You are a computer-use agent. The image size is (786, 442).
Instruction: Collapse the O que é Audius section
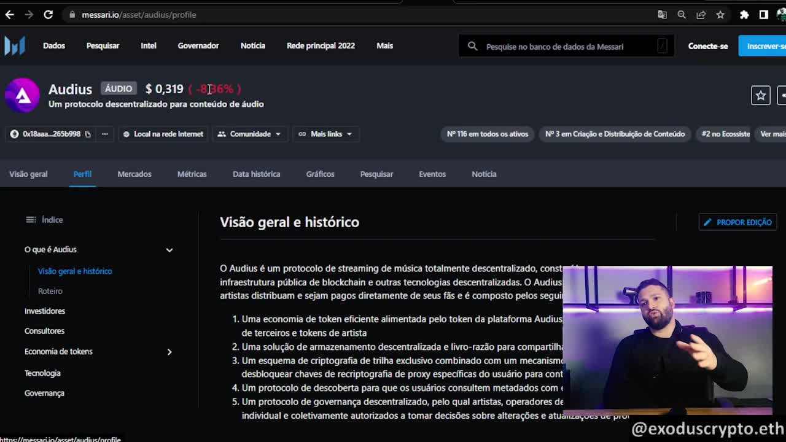[169, 250]
